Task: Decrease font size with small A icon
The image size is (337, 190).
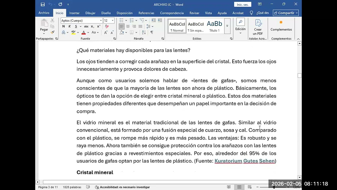Action: coord(112,32)
